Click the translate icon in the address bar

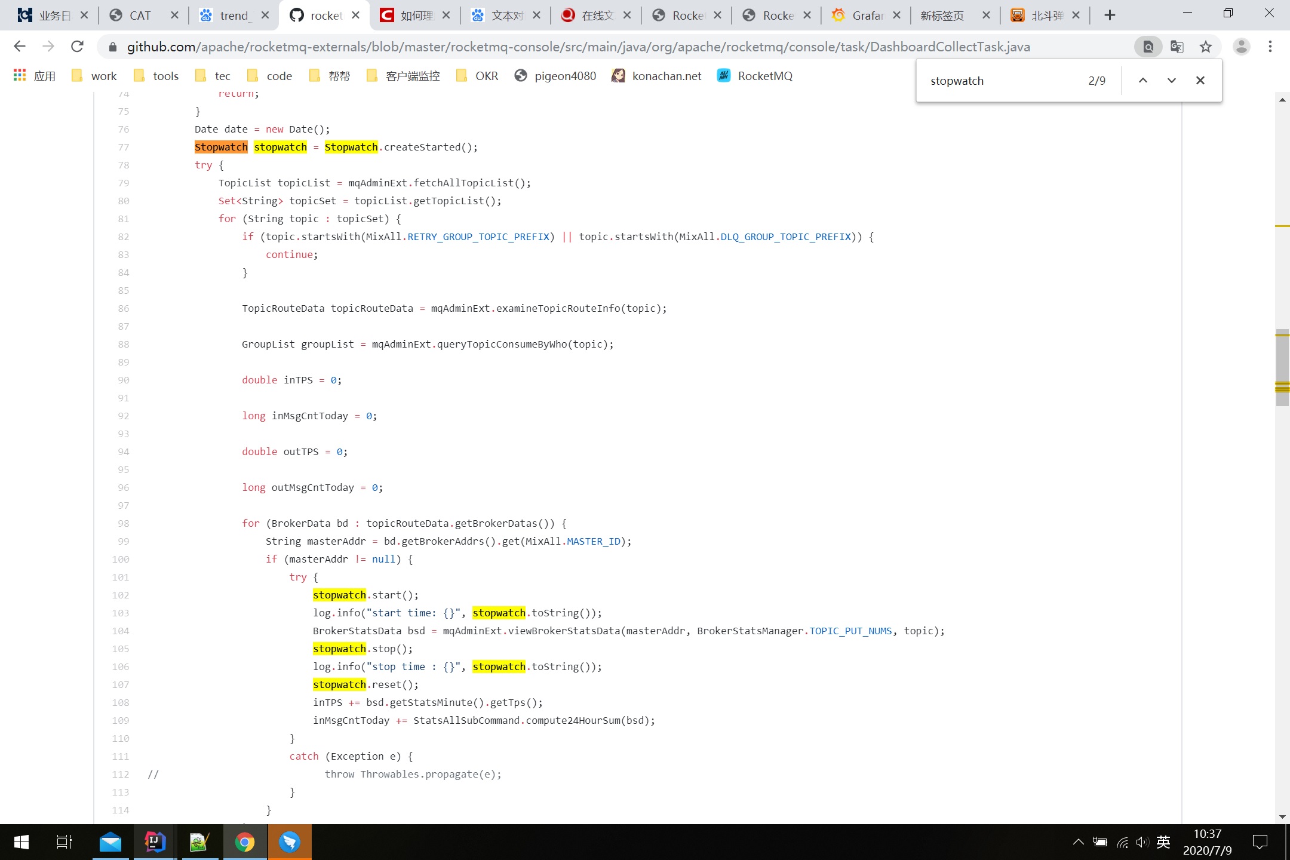coord(1177,46)
